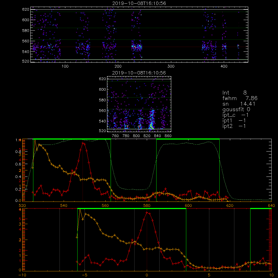The width and height of the screenshot is (278, 278).
Task: Click x-axis label 0 of bottom plot
Action: click(x=147, y=275)
